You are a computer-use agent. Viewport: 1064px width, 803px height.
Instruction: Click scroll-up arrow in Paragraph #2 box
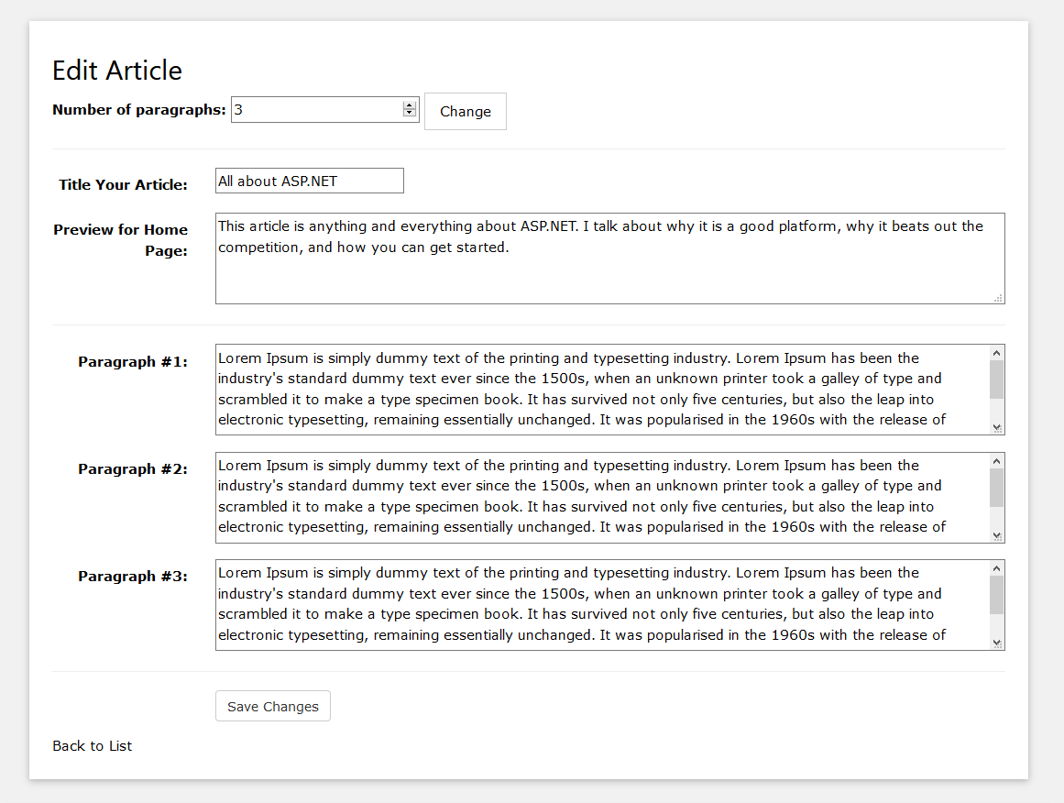point(997,461)
